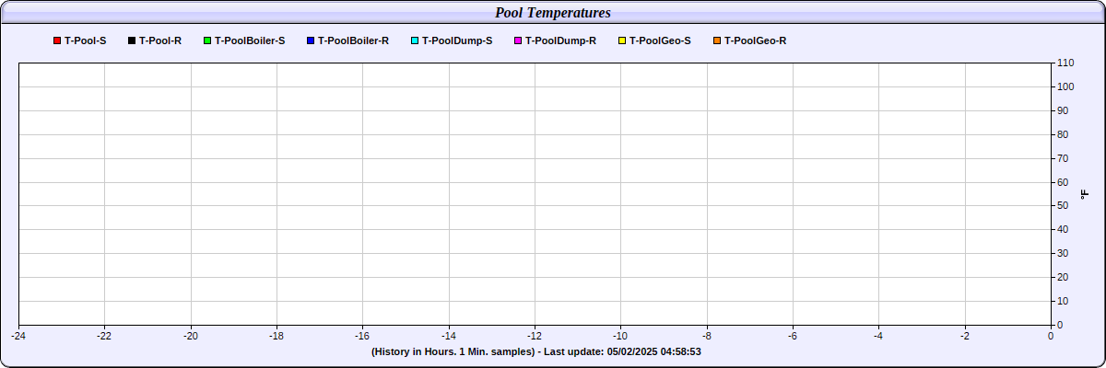Click the yellow T-PoolGeo-S legend swatch
Screen dimensions: 1106x368
pos(622,40)
